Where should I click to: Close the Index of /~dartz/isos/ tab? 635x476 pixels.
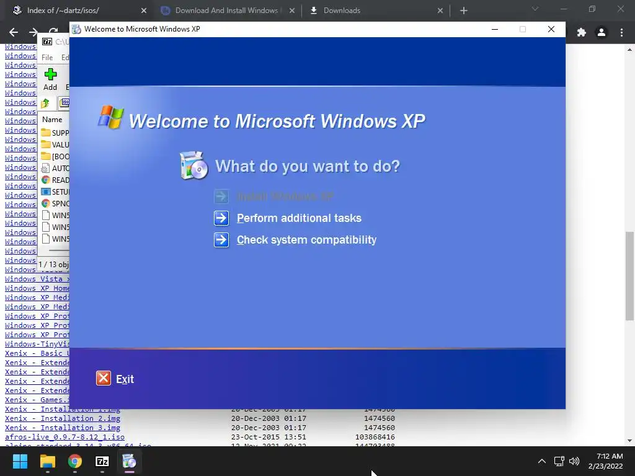pyautogui.click(x=144, y=11)
